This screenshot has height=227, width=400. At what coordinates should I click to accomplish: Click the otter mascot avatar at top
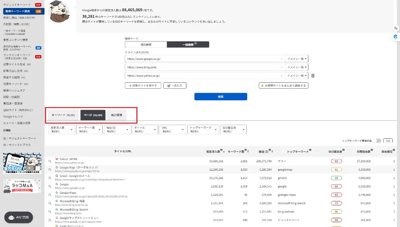60,12
